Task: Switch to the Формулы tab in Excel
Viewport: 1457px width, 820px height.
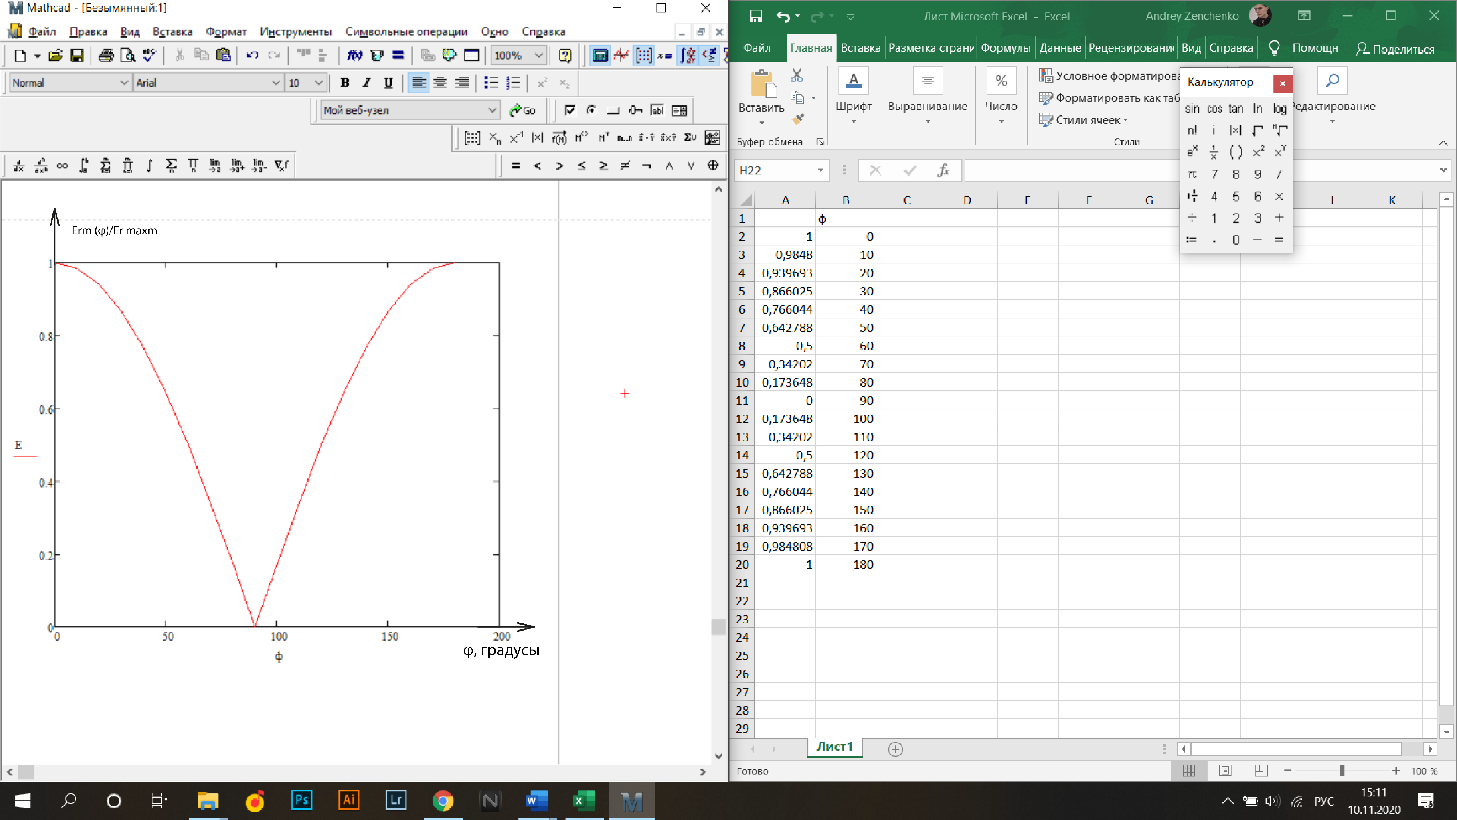Action: pos(1006,48)
